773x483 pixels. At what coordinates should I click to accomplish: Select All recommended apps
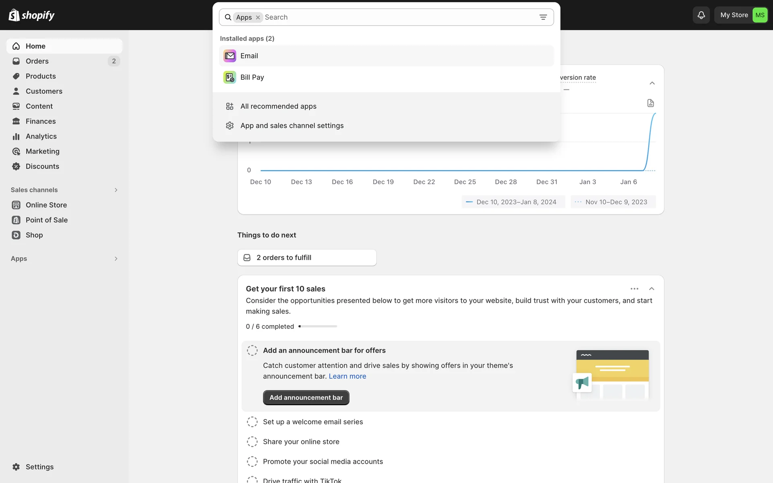(278, 106)
